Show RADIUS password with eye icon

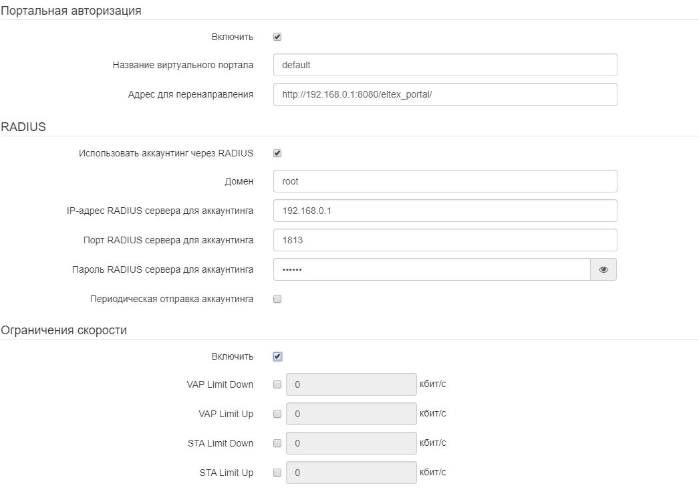[x=603, y=270]
